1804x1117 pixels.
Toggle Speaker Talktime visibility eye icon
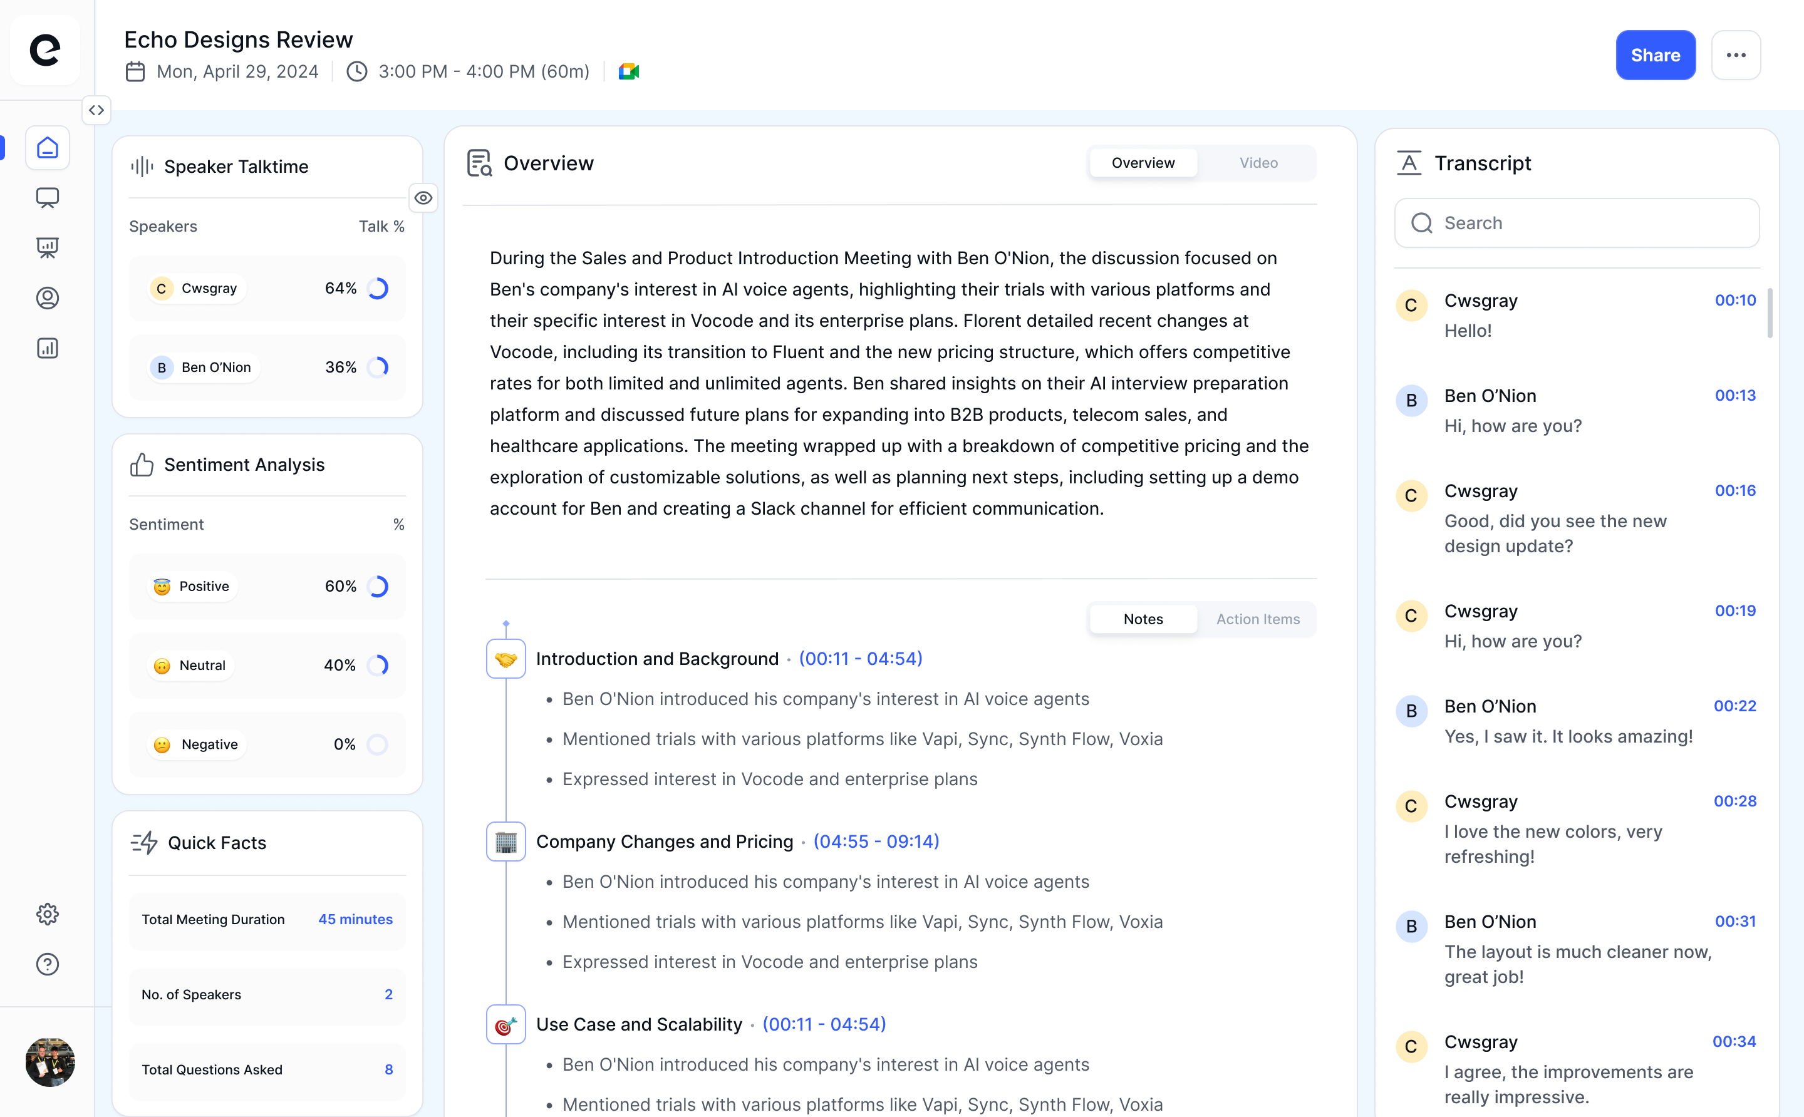pyautogui.click(x=423, y=198)
